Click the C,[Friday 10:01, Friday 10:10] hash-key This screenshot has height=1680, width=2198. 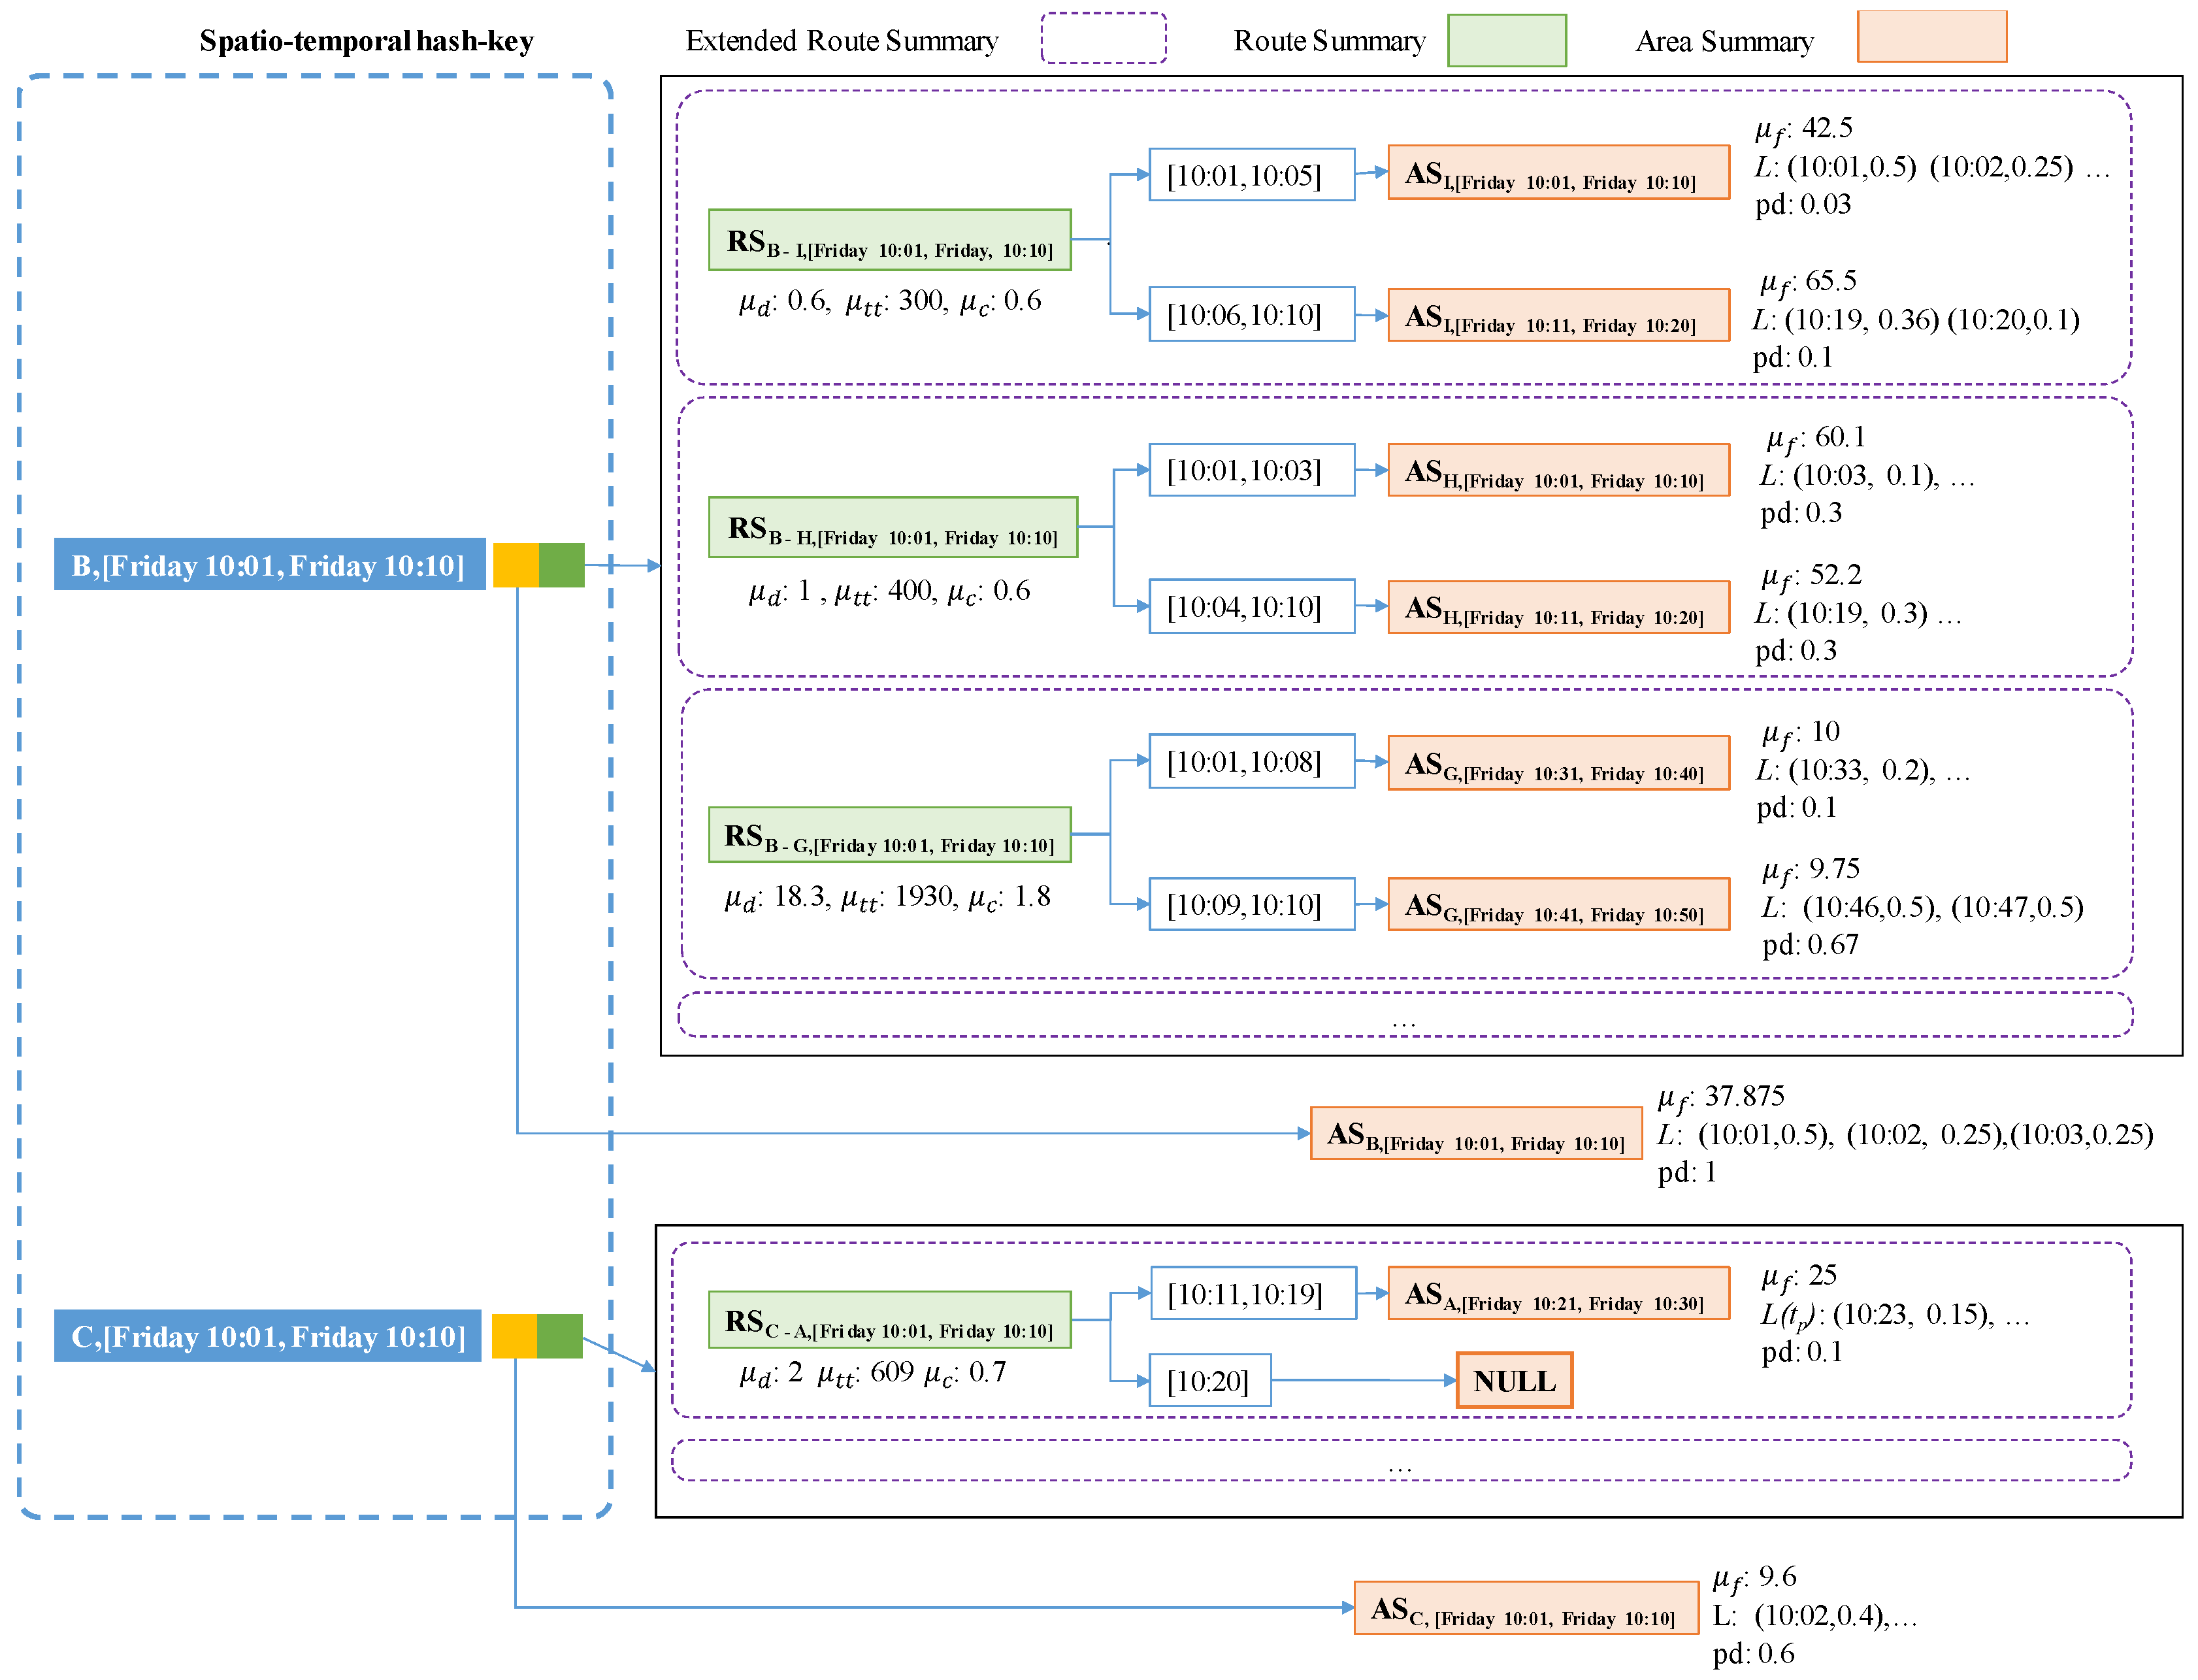pos(267,1336)
